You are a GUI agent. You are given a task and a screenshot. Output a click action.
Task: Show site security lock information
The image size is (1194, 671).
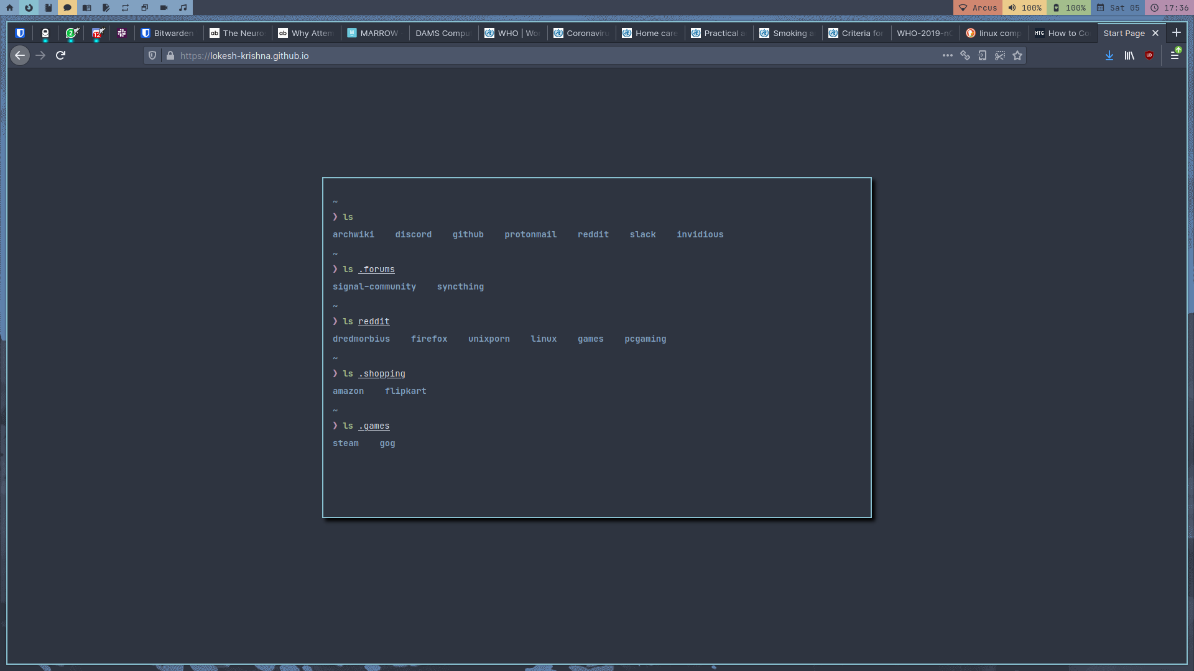pyautogui.click(x=170, y=56)
